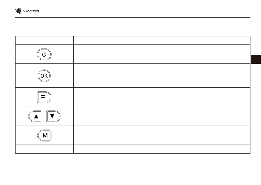This screenshot has height=185, width=261.
Task: Click the empty bottom-left table cell
Action: (x=44, y=149)
